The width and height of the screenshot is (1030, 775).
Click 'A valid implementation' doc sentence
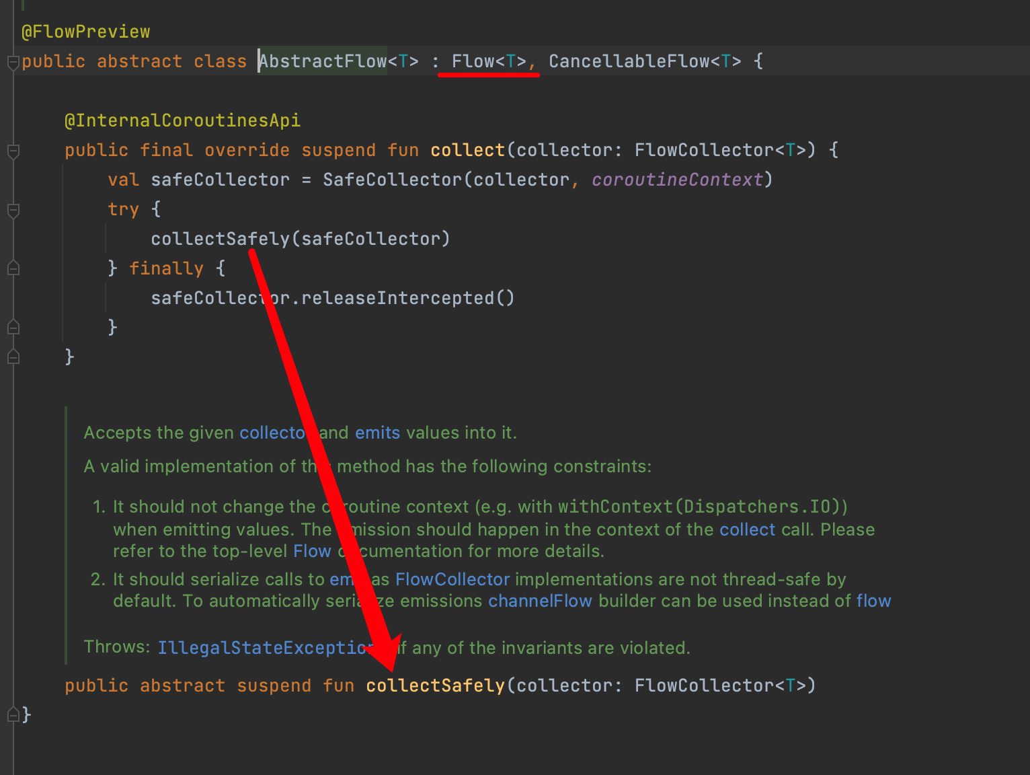[368, 466]
